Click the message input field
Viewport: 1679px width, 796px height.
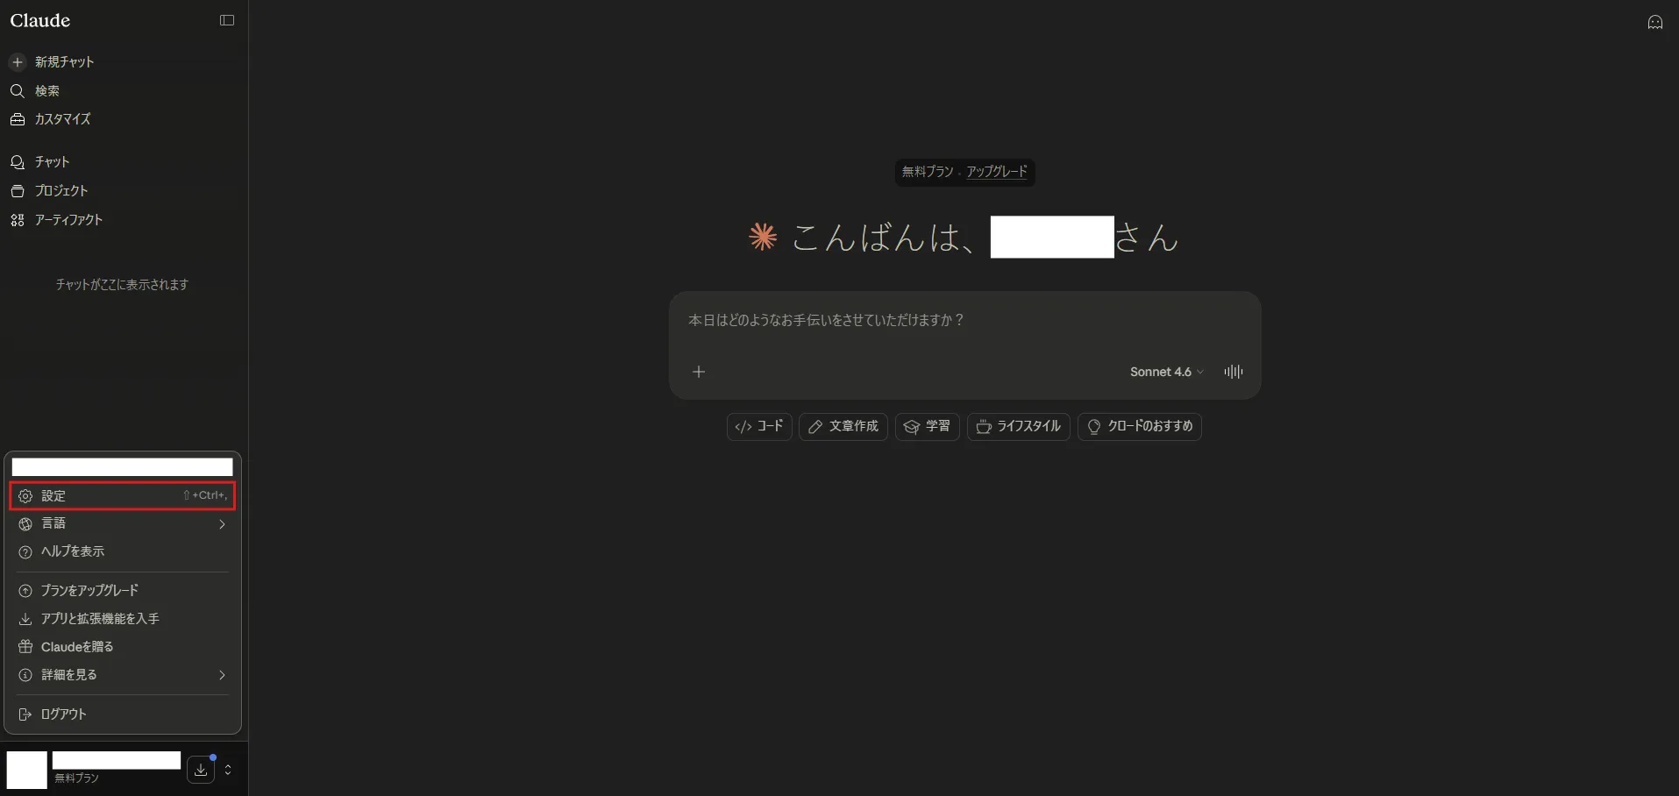964,321
